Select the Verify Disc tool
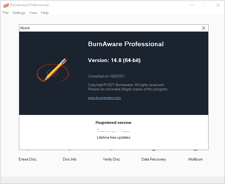Screen dimensions: 225x184 click(112, 159)
